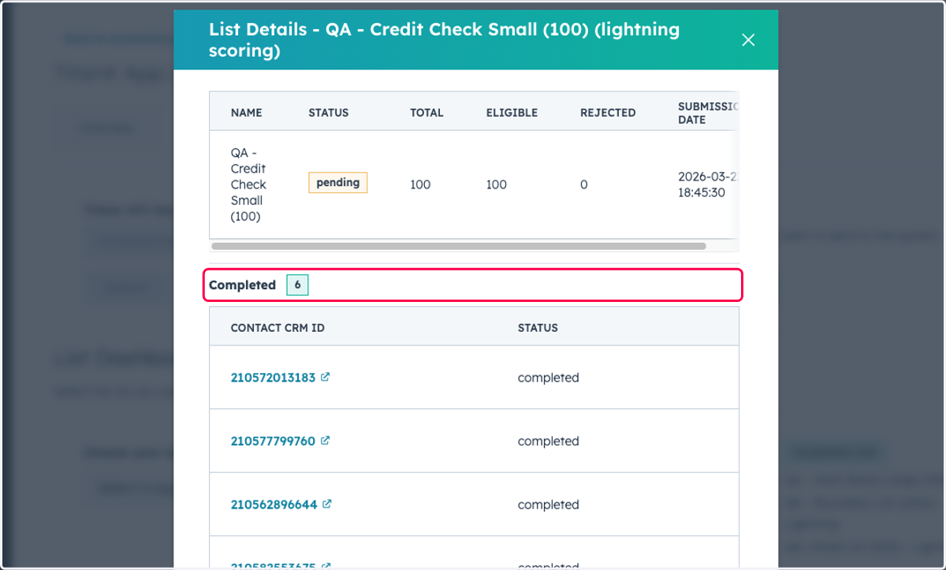The width and height of the screenshot is (946, 570).
Task: Open contact 210562896644 link
Action: tap(274, 505)
